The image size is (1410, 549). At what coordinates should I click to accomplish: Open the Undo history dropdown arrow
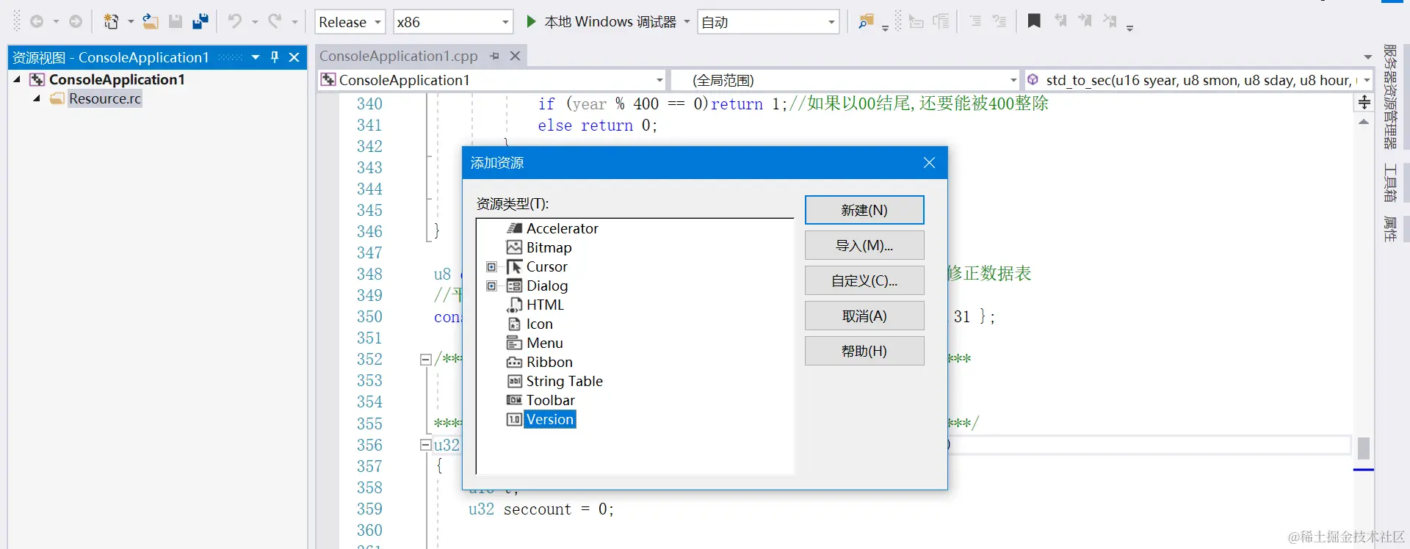click(x=255, y=22)
